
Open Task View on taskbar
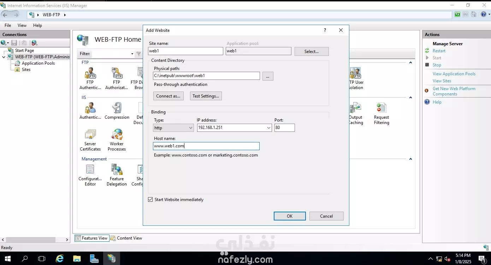[42, 258]
